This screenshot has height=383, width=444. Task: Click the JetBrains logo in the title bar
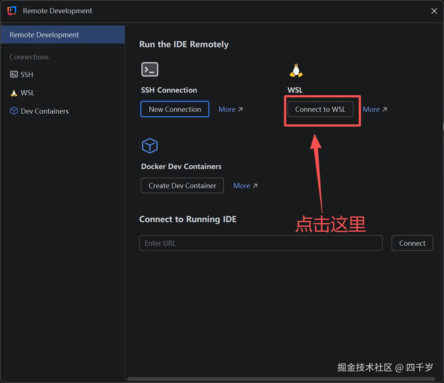11,11
